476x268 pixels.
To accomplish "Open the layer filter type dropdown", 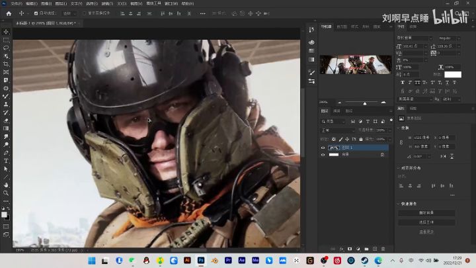I will click(333, 121).
